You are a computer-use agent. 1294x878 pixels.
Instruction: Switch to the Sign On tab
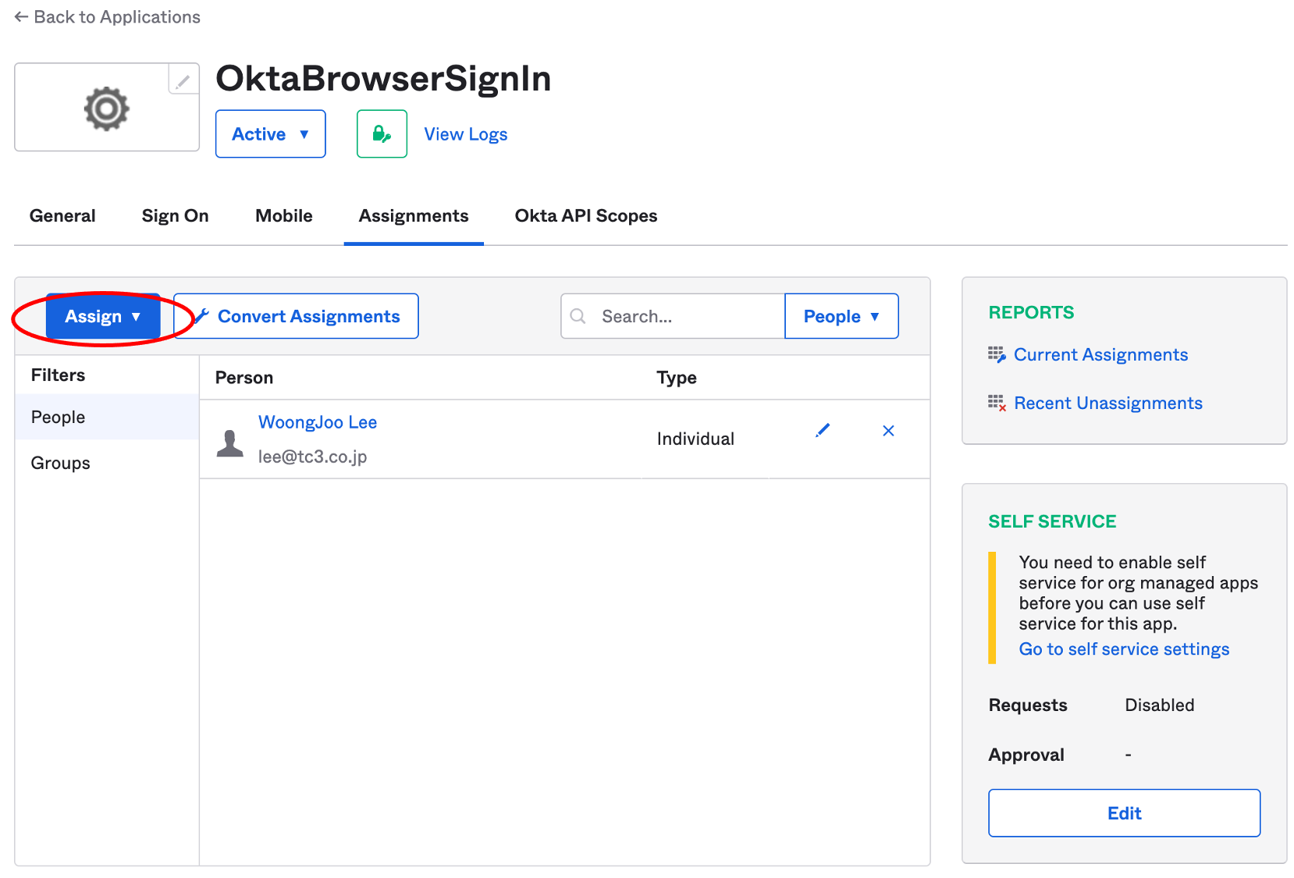point(175,216)
